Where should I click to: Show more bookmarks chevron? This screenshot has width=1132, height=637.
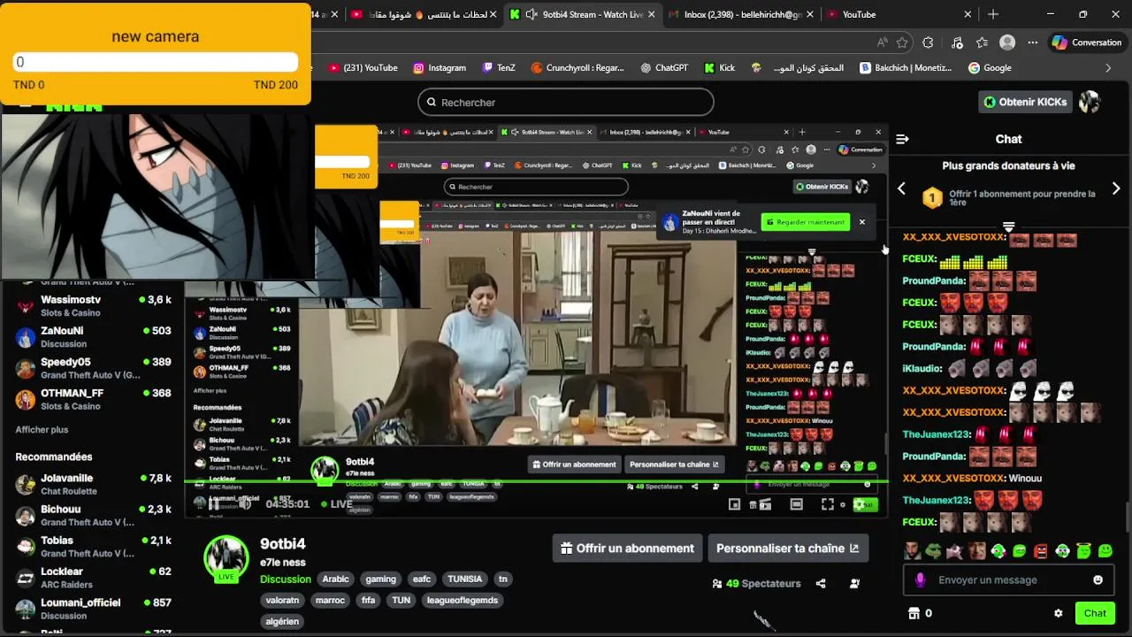1108,68
